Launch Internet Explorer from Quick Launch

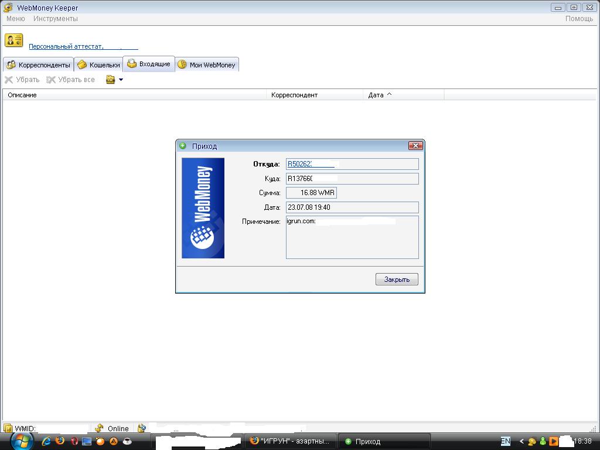47,441
